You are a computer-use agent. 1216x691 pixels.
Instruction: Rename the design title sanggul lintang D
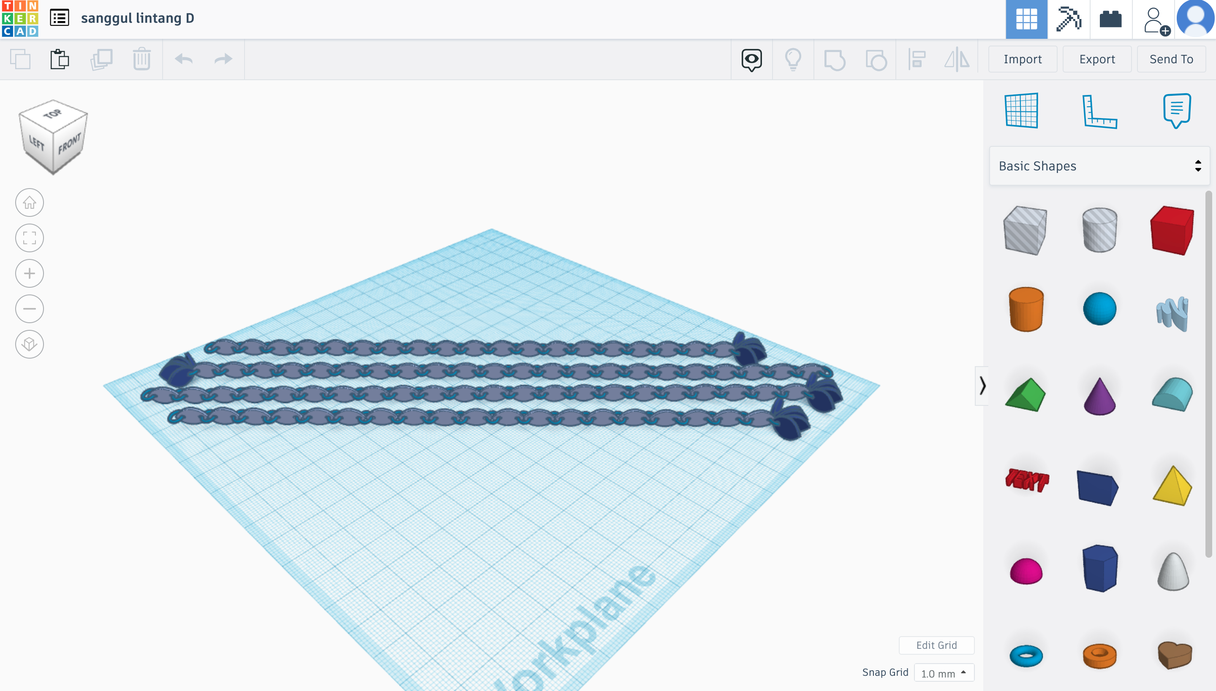137,18
